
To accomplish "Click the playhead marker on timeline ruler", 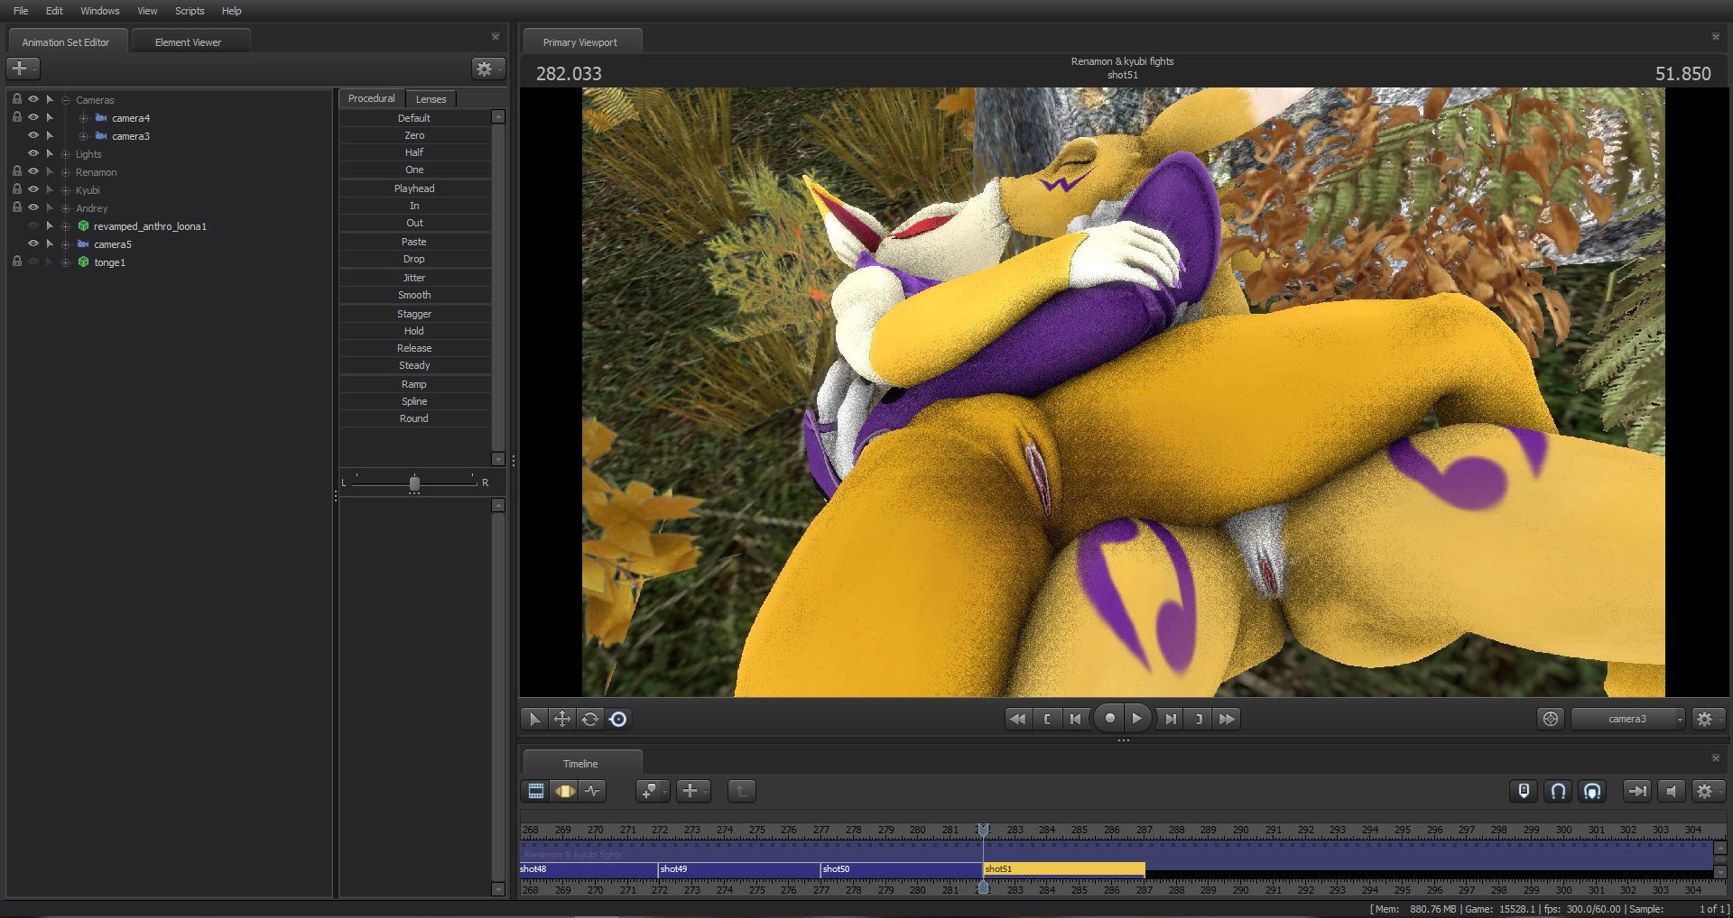I will (x=984, y=830).
